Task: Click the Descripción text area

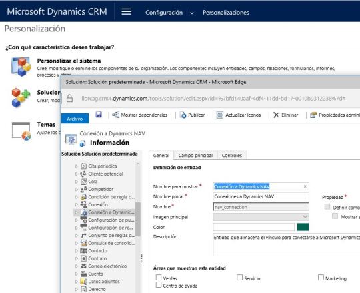Action: (x=287, y=244)
